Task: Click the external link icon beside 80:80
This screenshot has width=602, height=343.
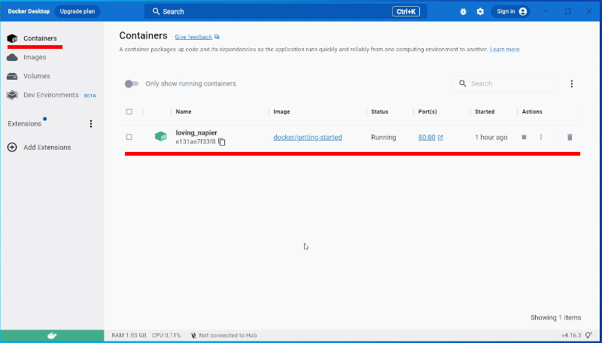Action: click(x=440, y=138)
